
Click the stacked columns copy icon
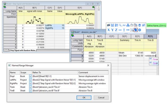136,25
